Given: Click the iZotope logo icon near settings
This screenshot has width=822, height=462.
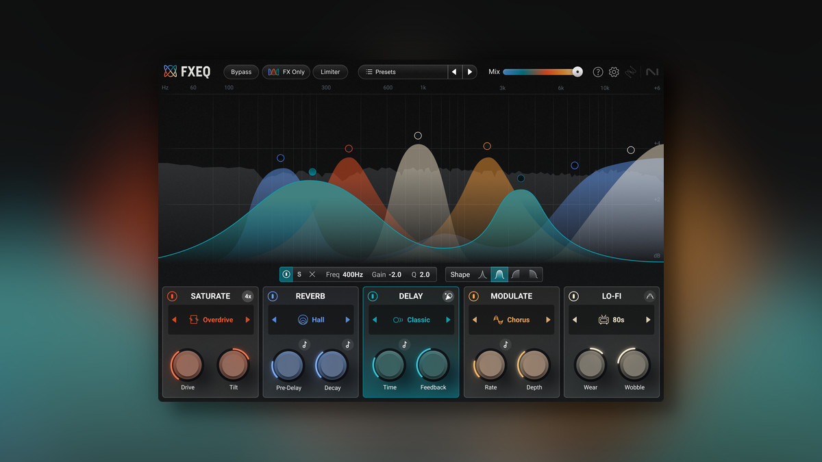Looking at the screenshot, I should [630, 72].
